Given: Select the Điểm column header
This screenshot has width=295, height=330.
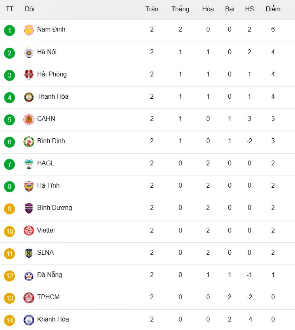Looking at the screenshot, I should 273,9.
